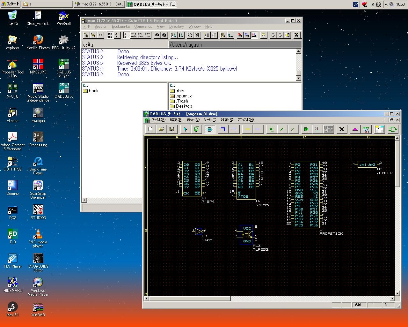
Task: Select the thick blue wire tool
Action: point(223,129)
